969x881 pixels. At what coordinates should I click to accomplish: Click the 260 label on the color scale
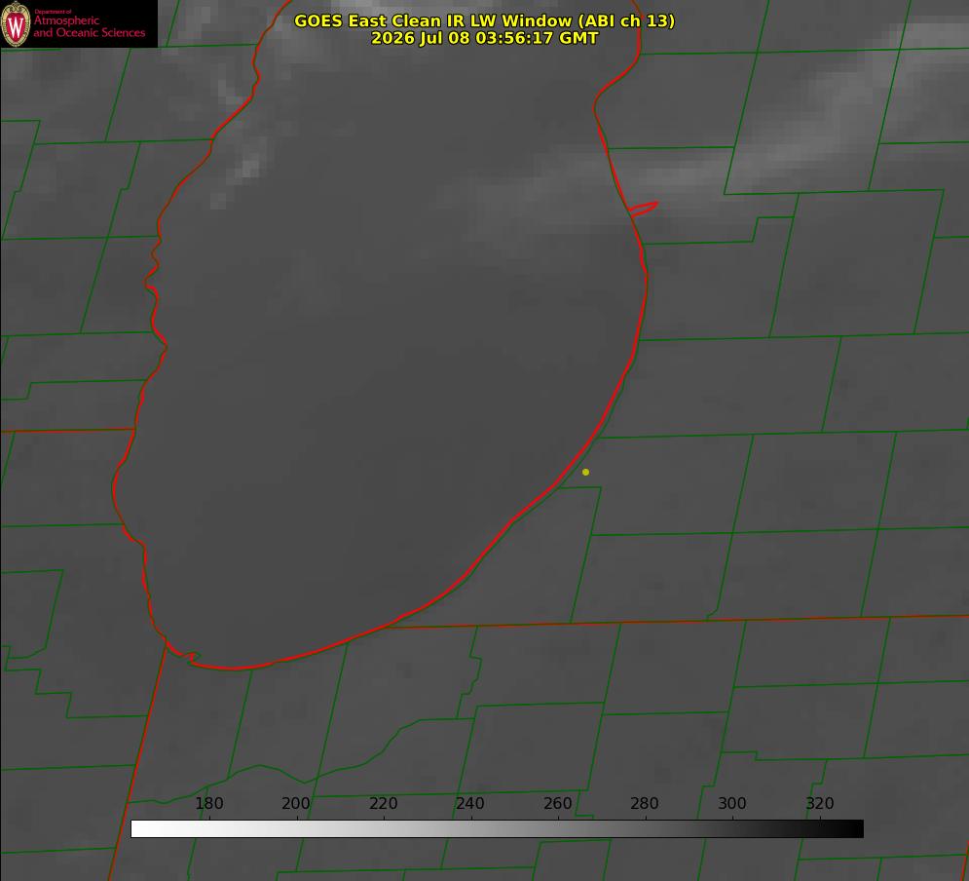pyautogui.click(x=557, y=803)
